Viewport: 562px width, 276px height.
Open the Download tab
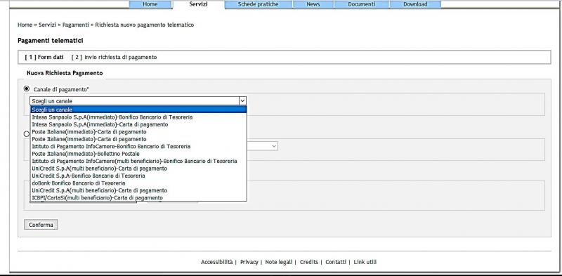[x=415, y=4]
